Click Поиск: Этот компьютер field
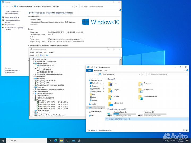The image size is (191, 143). (167, 74)
